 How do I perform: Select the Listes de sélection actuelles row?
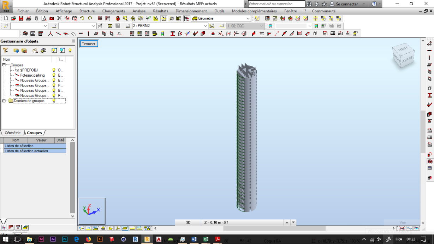[x=35, y=151]
